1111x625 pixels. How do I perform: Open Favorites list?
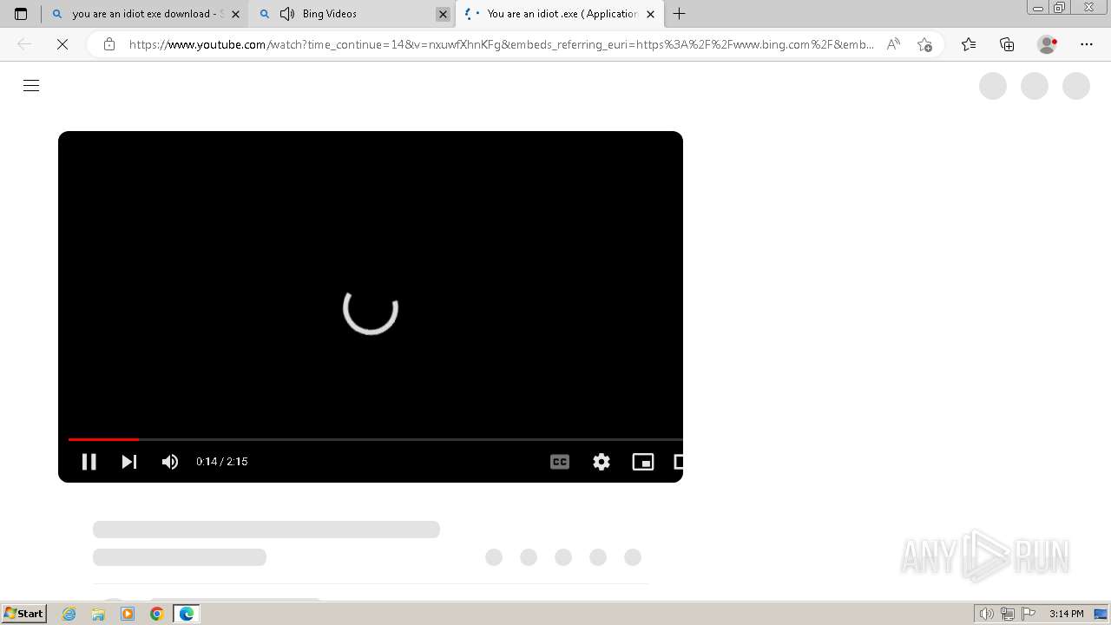969,44
